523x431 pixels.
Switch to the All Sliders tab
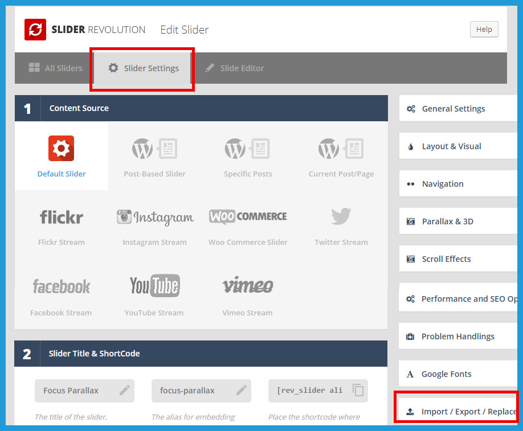click(x=54, y=68)
